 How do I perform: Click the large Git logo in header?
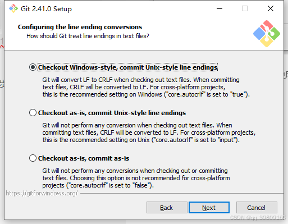267,34
